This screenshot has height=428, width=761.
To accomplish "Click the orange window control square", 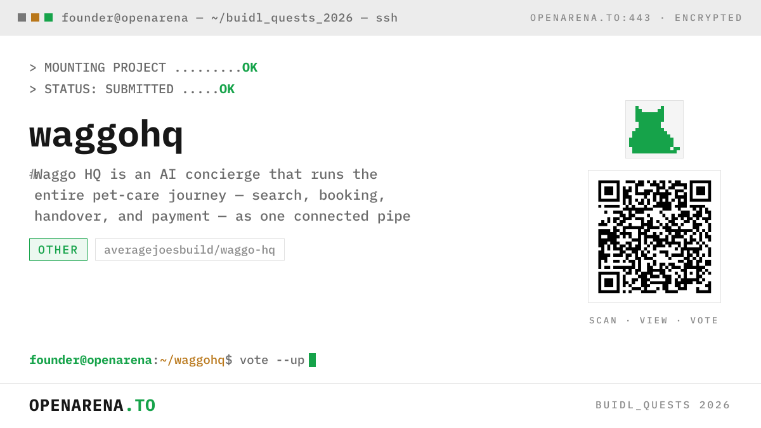I will click(35, 18).
